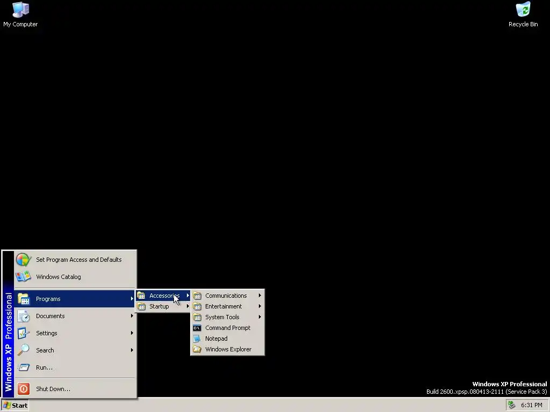This screenshot has height=412, width=550.
Task: Click the System Tools folder icon
Action: click(197, 317)
